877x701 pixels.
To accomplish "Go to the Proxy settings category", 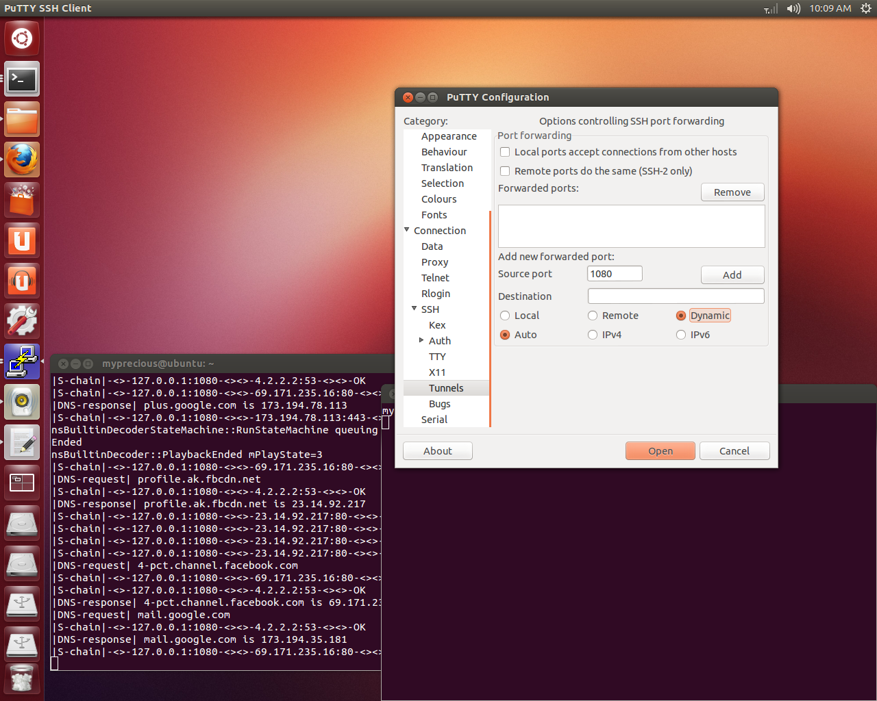I will point(435,262).
